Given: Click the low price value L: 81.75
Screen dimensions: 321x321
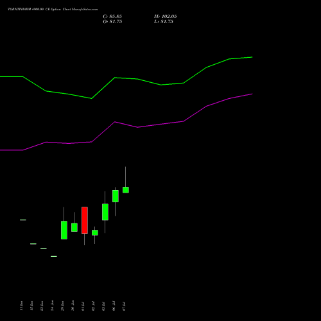Looking at the screenshot, I should pos(164,22).
